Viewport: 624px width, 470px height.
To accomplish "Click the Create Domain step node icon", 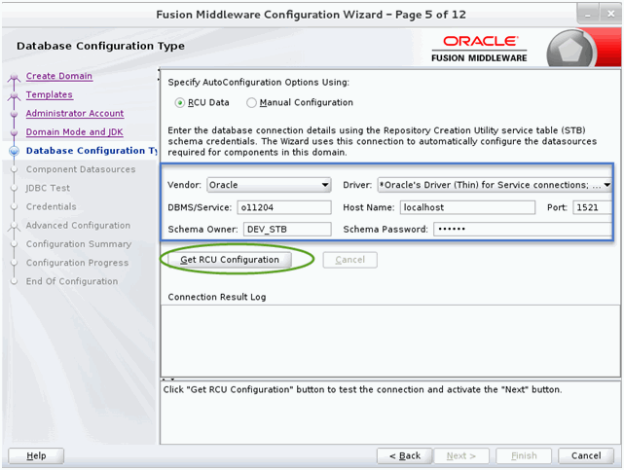I will (x=15, y=77).
